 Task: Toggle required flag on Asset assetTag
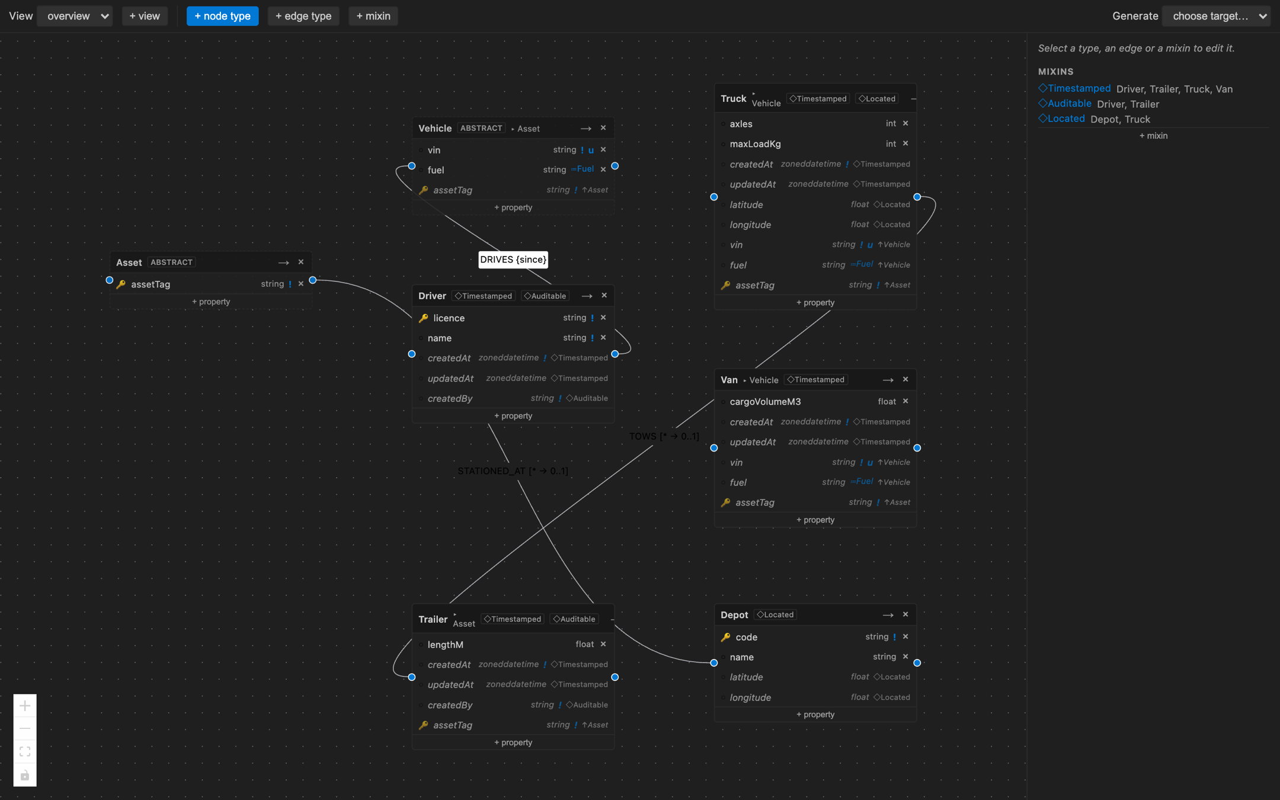tap(290, 284)
